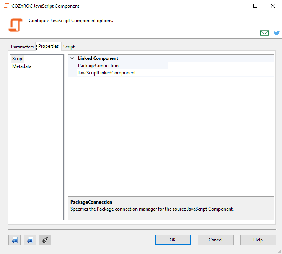Close the COZYROC JavaScript Component dialog
The width and height of the screenshot is (282, 254).
point(273,6)
